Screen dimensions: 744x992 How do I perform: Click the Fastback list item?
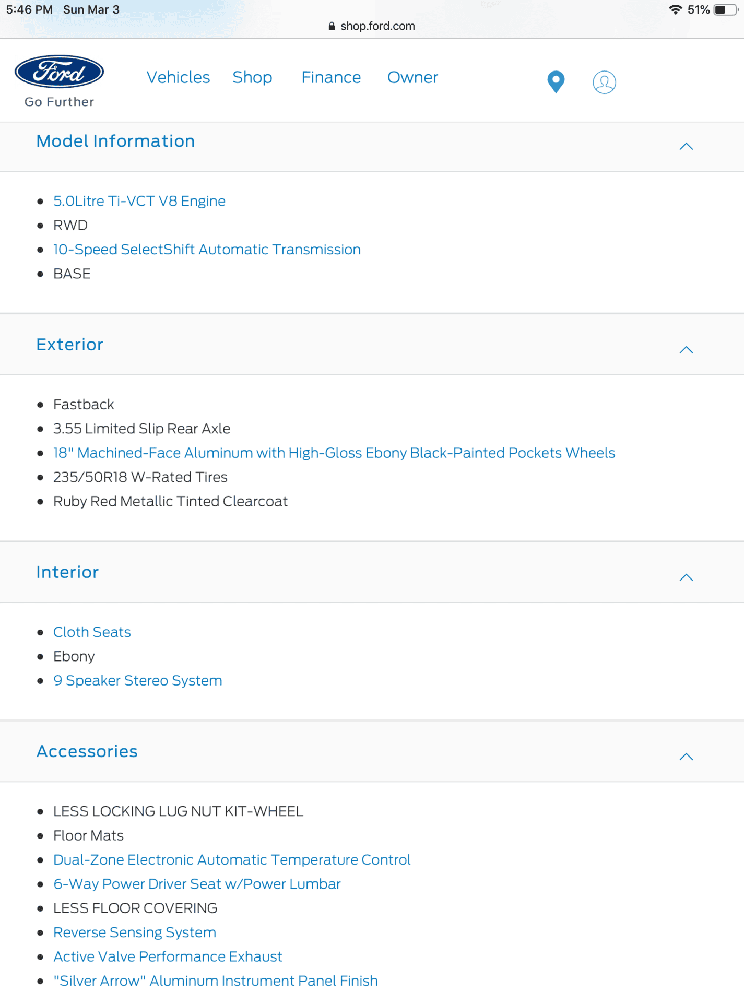[x=84, y=404]
